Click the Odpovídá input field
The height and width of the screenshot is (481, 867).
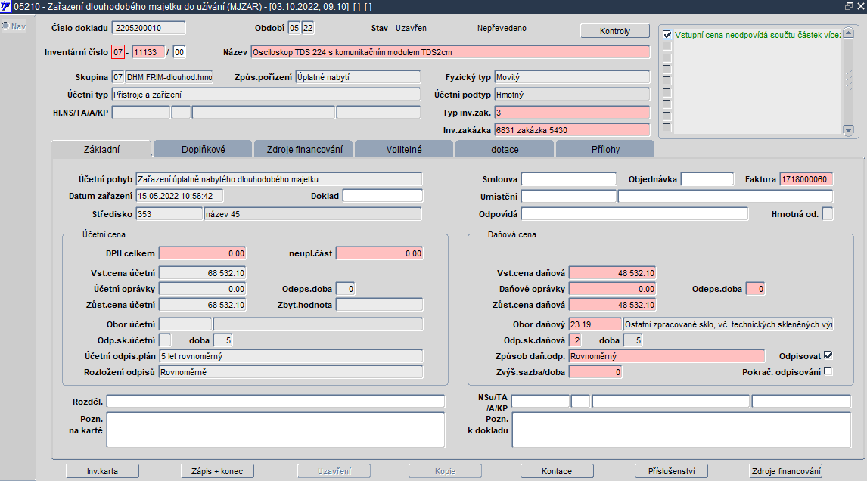click(635, 214)
